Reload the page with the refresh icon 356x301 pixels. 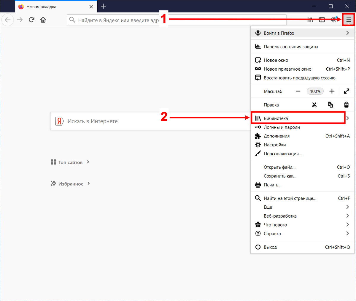[x=31, y=20]
